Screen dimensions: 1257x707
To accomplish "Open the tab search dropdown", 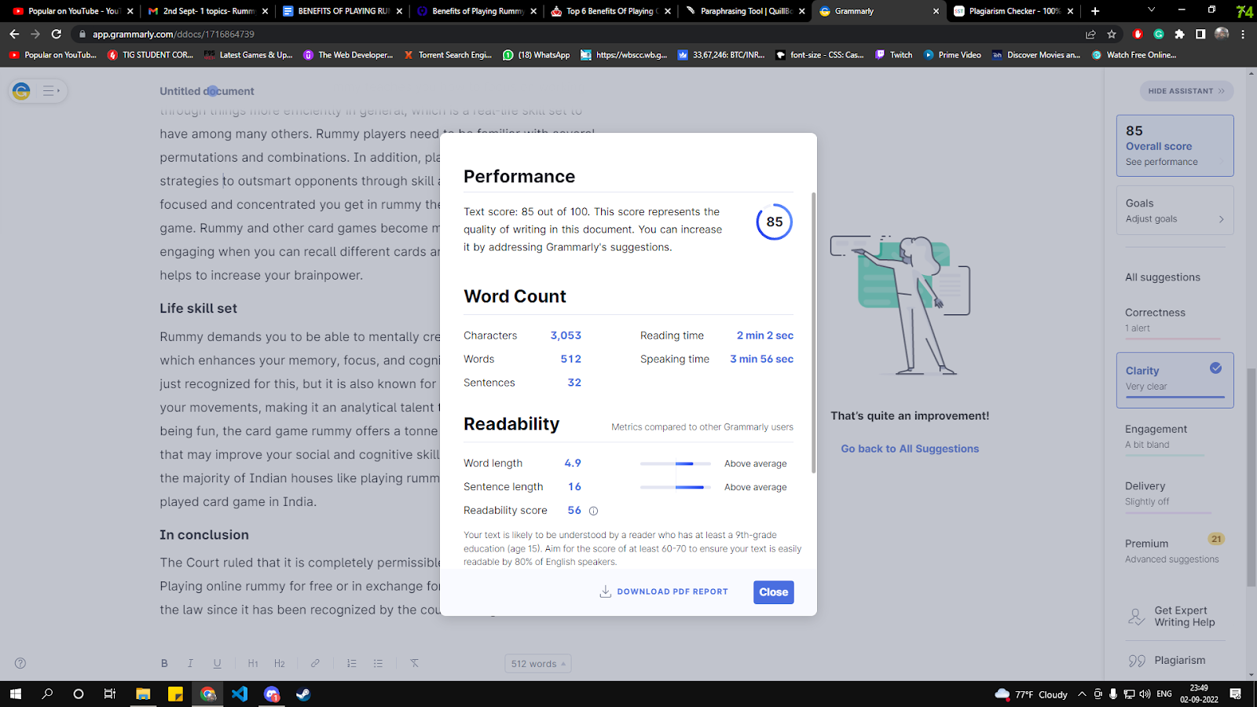I will click(1151, 10).
